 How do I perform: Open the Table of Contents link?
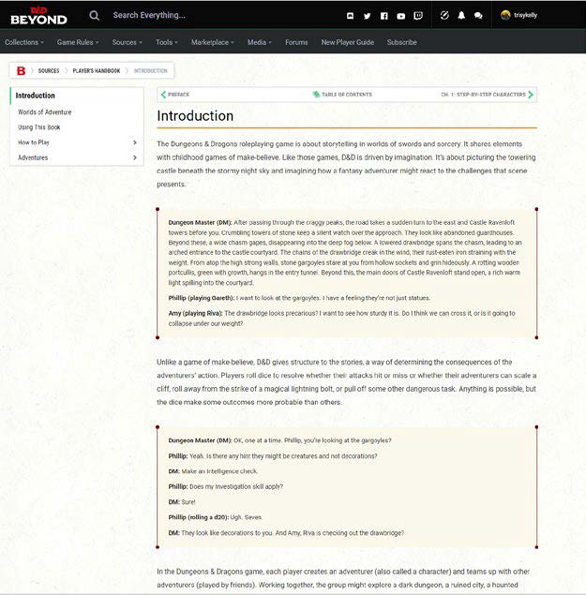342,95
